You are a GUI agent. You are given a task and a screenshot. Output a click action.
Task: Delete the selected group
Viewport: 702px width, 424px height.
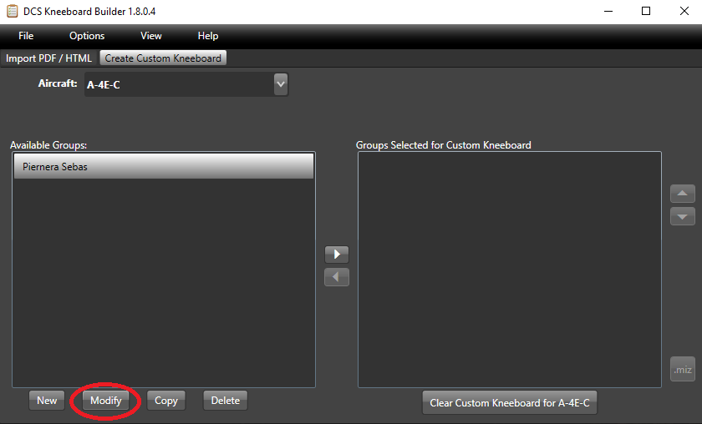pyautogui.click(x=225, y=401)
